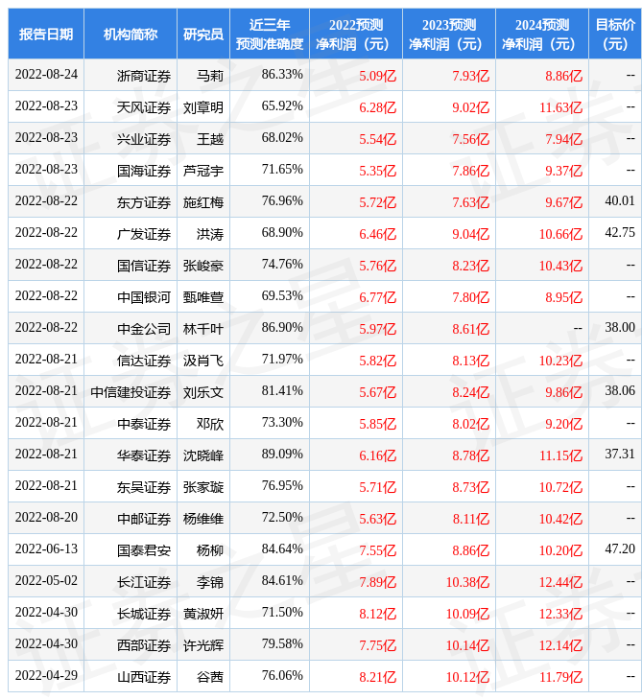Click the 89.09% accuracy value

tap(282, 455)
